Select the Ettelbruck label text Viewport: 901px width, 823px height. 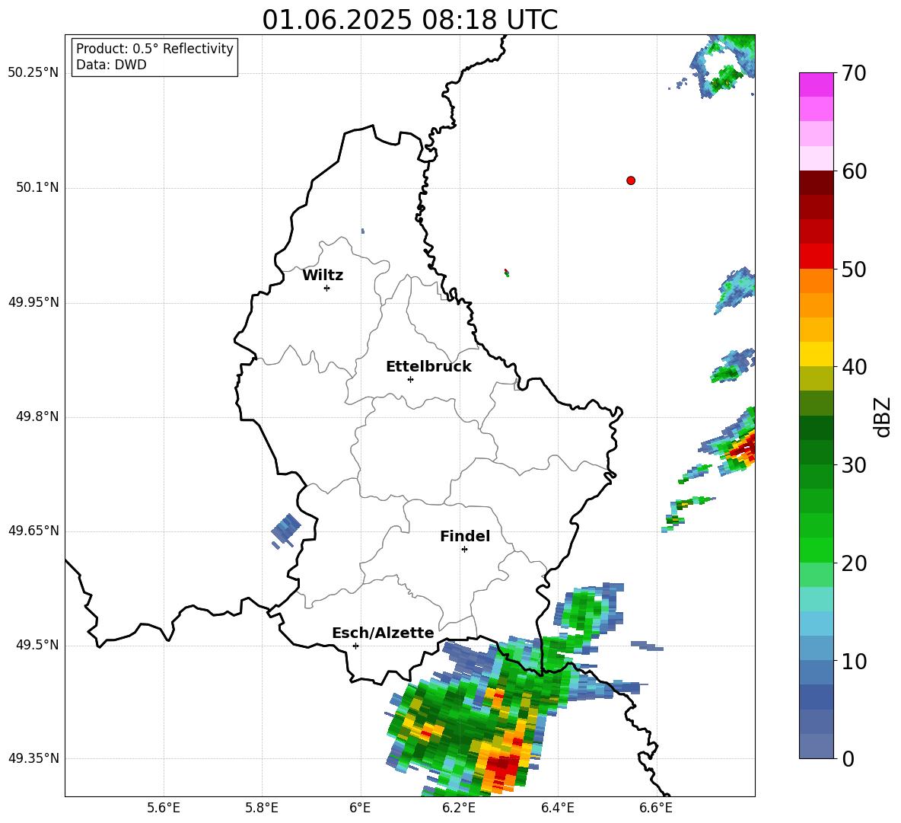point(428,367)
